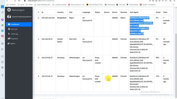The width and height of the screenshot is (177, 99).
Task: Open the trafee bookmark folder
Action: tap(29, 5)
